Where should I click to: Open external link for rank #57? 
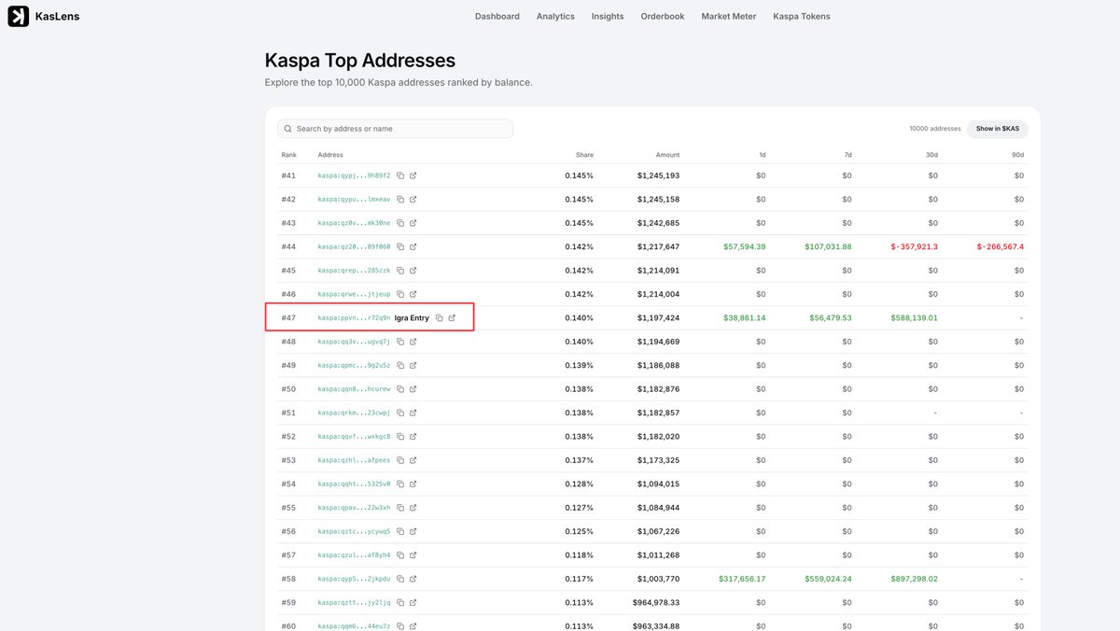pyautogui.click(x=413, y=555)
